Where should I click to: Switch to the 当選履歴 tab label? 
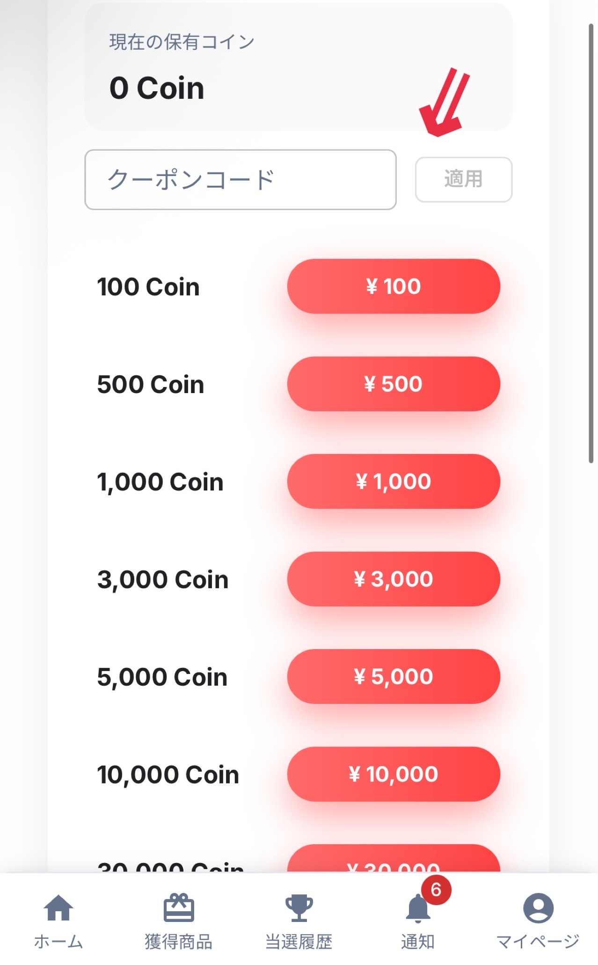click(299, 942)
